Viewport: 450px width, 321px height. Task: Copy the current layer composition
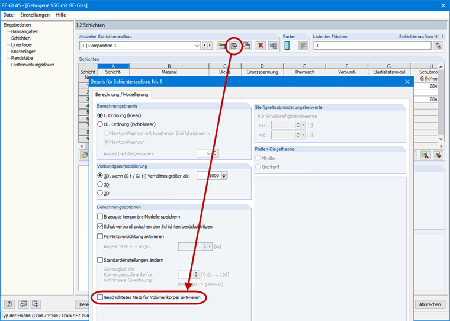[246, 46]
